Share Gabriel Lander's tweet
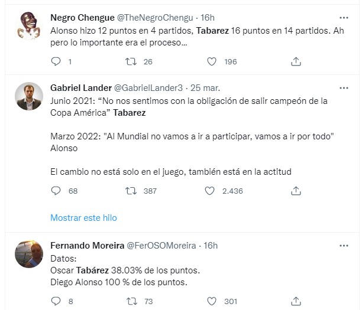Screen dimensions: 362x310 (297, 191)
